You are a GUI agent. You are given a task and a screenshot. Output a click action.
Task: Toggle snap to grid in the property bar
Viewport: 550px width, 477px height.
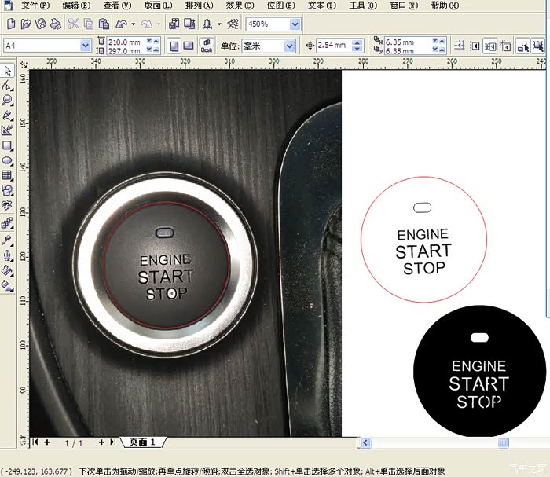click(x=461, y=46)
